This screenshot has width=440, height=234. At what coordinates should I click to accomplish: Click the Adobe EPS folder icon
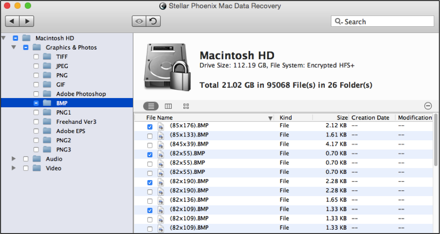47,131
